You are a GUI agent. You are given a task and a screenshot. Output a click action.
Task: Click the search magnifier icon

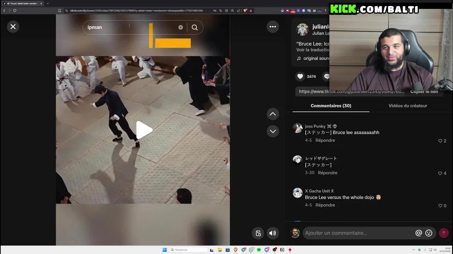[195, 27]
